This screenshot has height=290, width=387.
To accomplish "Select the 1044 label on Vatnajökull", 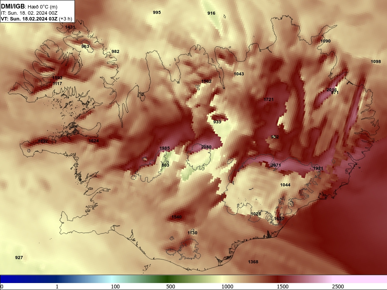I will [285, 185].
